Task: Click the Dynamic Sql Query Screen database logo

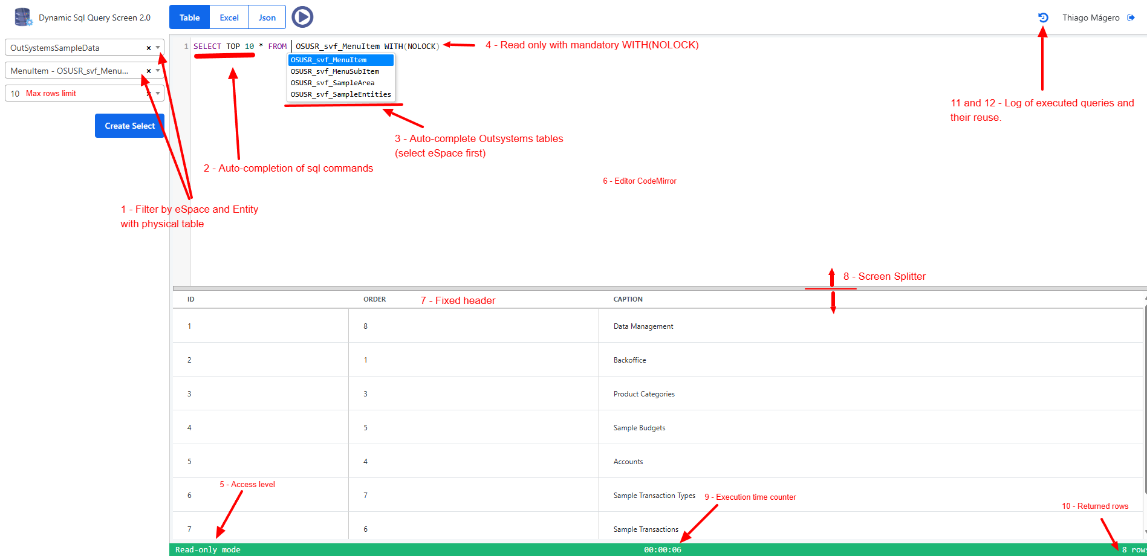Action: [x=24, y=17]
